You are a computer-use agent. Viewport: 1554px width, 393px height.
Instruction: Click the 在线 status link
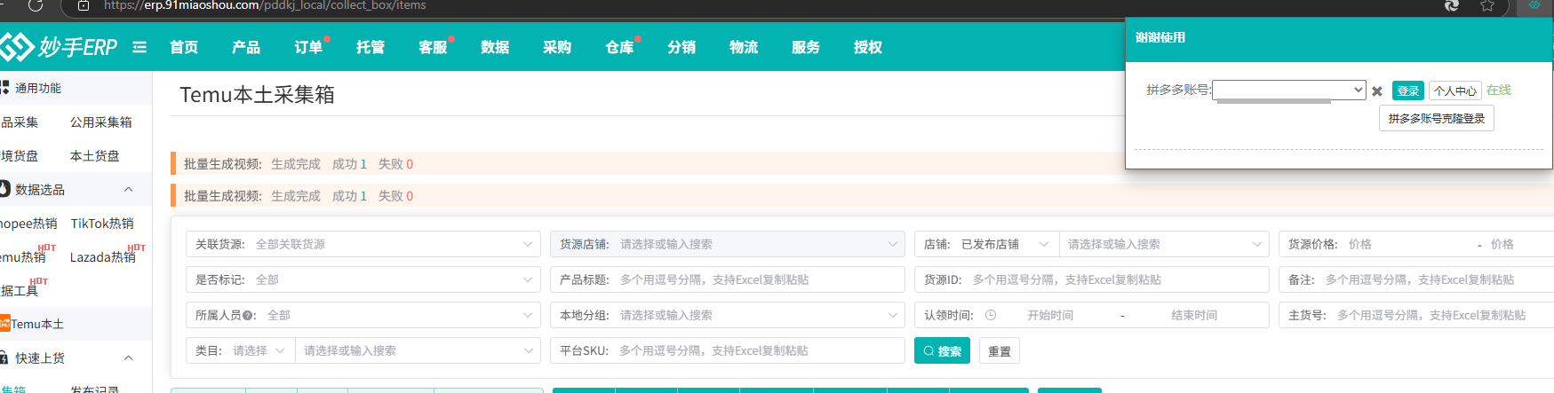tap(1499, 90)
